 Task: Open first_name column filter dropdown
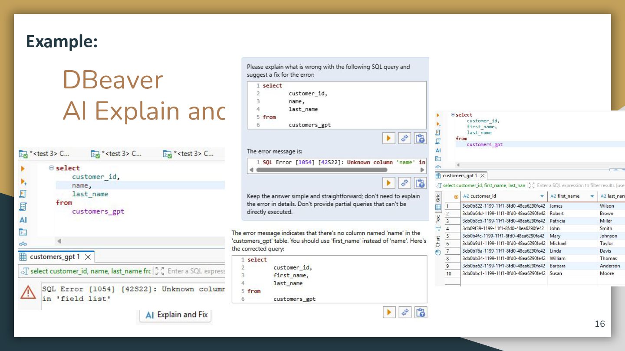tap(592, 196)
